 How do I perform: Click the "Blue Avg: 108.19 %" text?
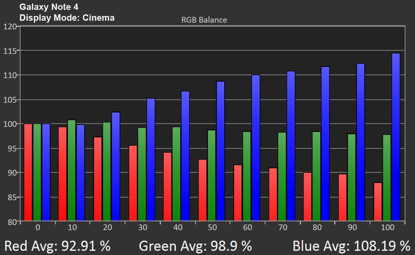click(x=352, y=246)
